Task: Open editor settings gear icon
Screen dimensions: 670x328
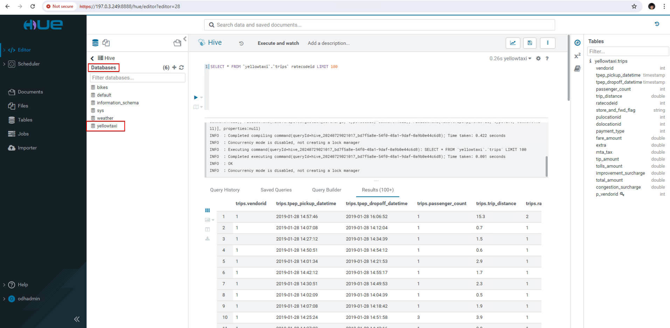Action: point(538,58)
